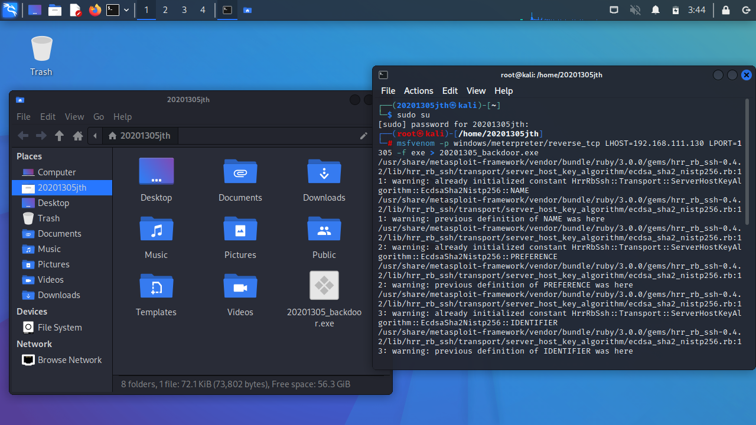Viewport: 756px width, 425px height.
Task: Click the terminal's vertical scrollbar
Action: pyautogui.click(x=748, y=162)
